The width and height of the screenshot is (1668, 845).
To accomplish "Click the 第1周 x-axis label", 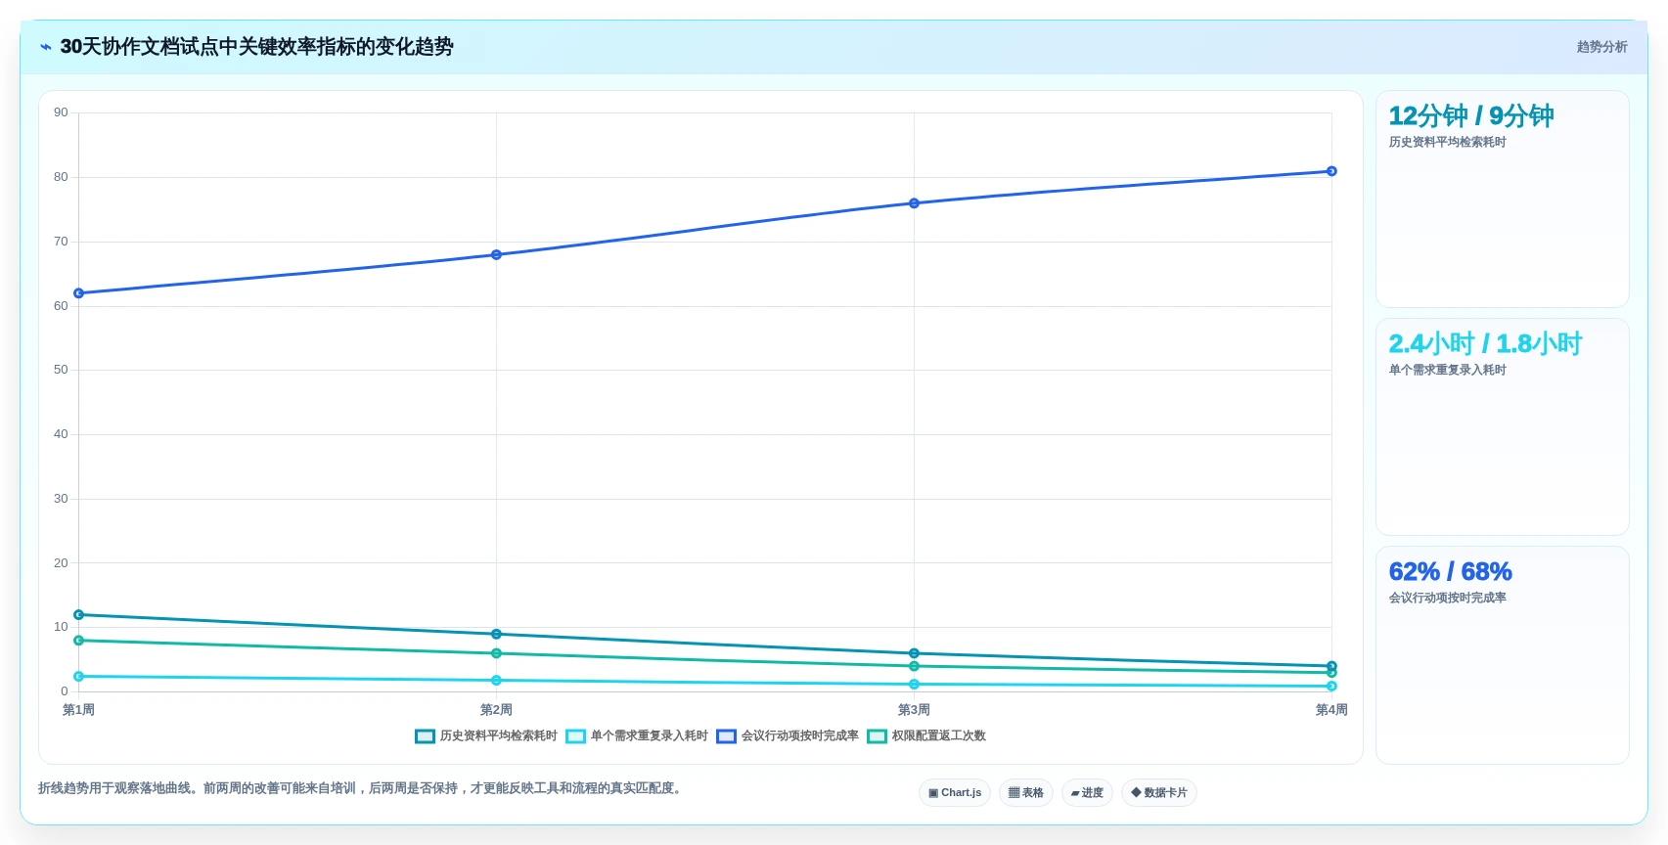I will click(79, 710).
